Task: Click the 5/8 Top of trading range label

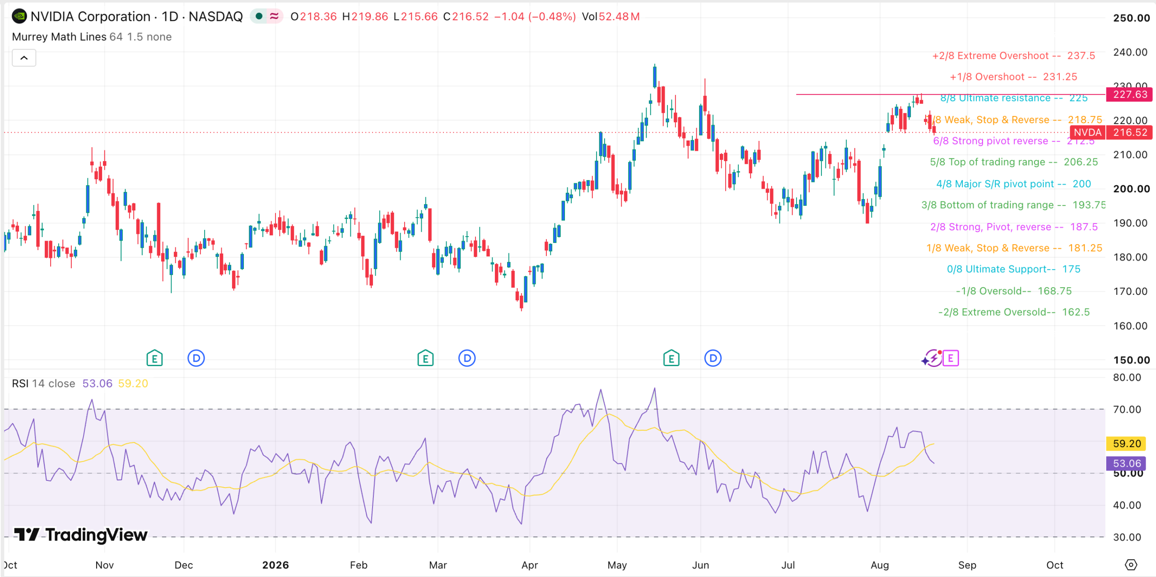Action: tap(1014, 162)
